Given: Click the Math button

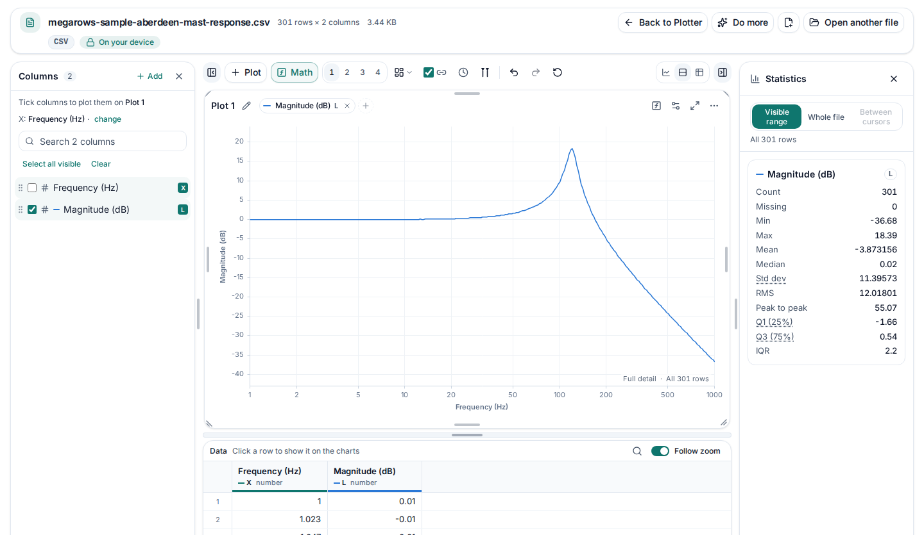Looking at the screenshot, I should tap(295, 72).
